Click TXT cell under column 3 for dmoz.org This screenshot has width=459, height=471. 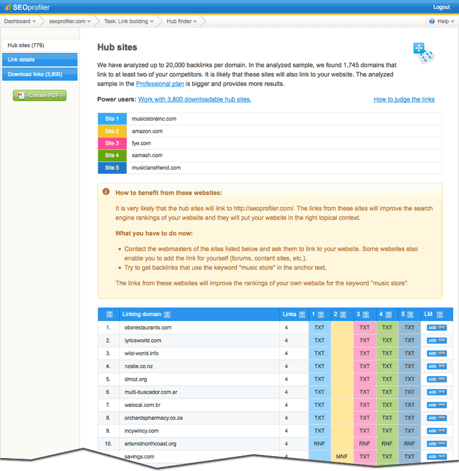pyautogui.click(x=365, y=379)
